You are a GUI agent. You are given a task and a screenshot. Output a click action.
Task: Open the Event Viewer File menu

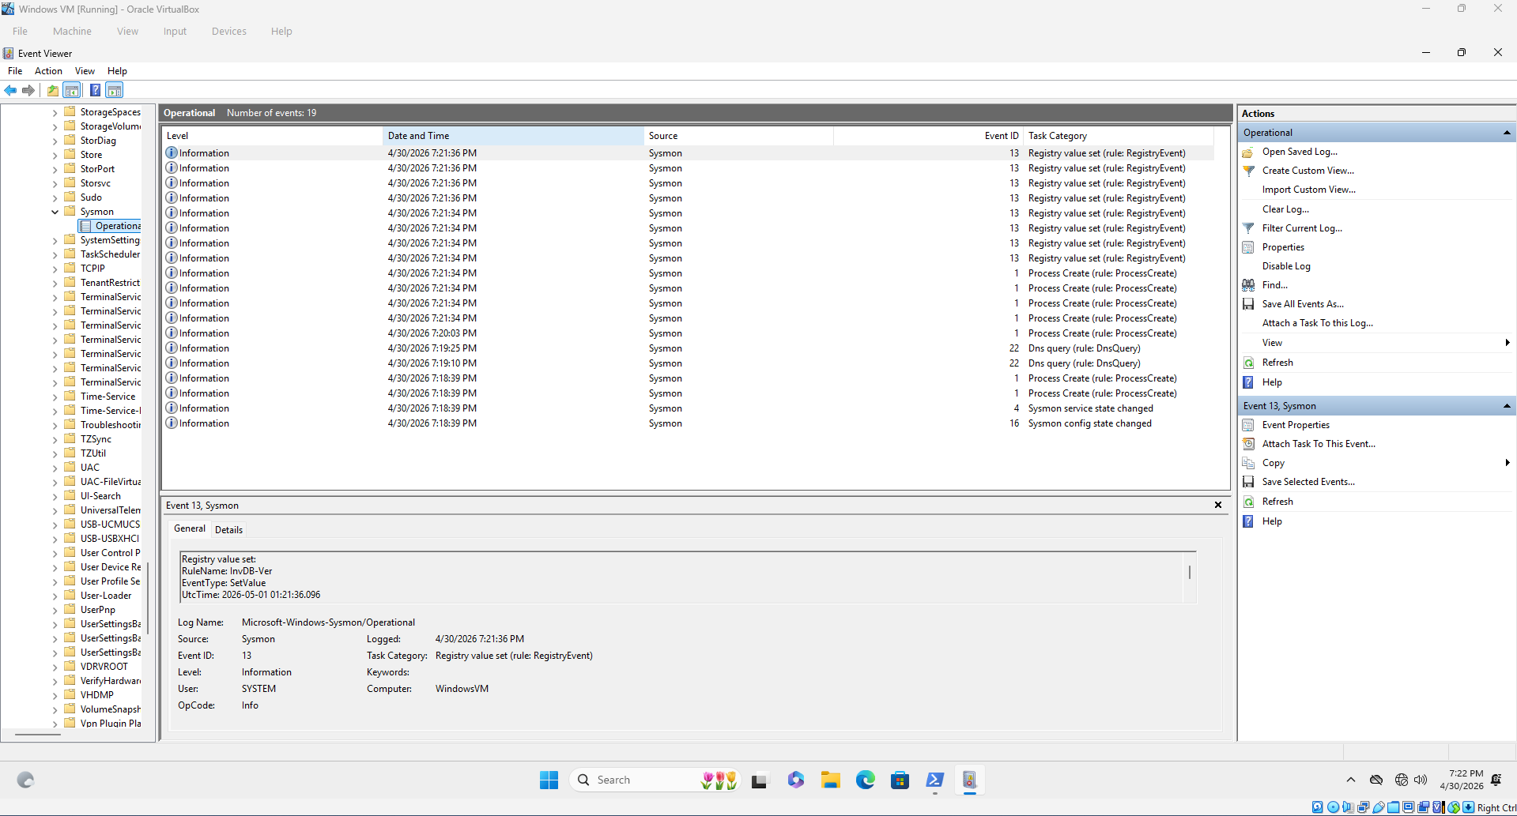click(x=15, y=71)
